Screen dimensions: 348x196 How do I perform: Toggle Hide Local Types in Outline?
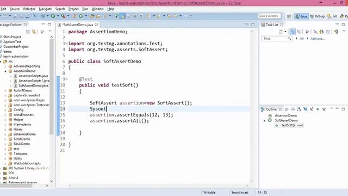[324, 109]
